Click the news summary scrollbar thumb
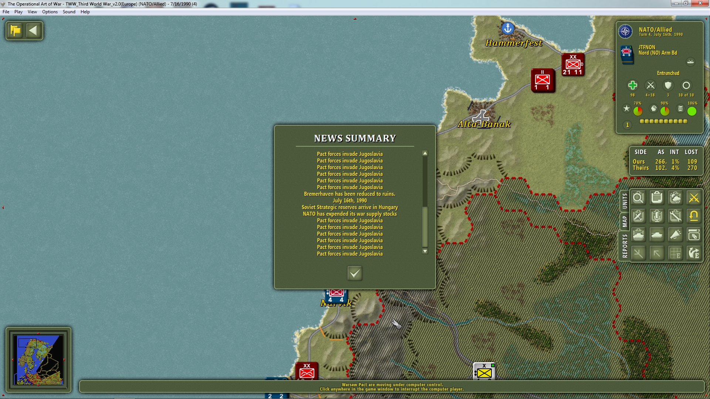710x399 pixels. (x=425, y=226)
